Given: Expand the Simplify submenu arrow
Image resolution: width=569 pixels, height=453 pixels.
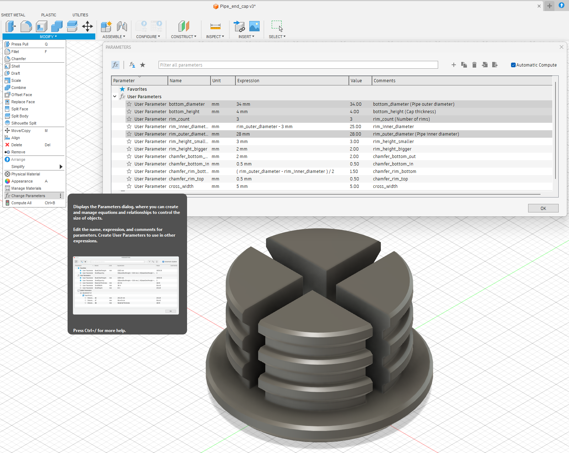Looking at the screenshot, I should pos(61,167).
